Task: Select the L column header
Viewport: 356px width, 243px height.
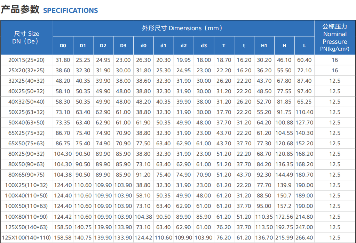Action: 304,46
